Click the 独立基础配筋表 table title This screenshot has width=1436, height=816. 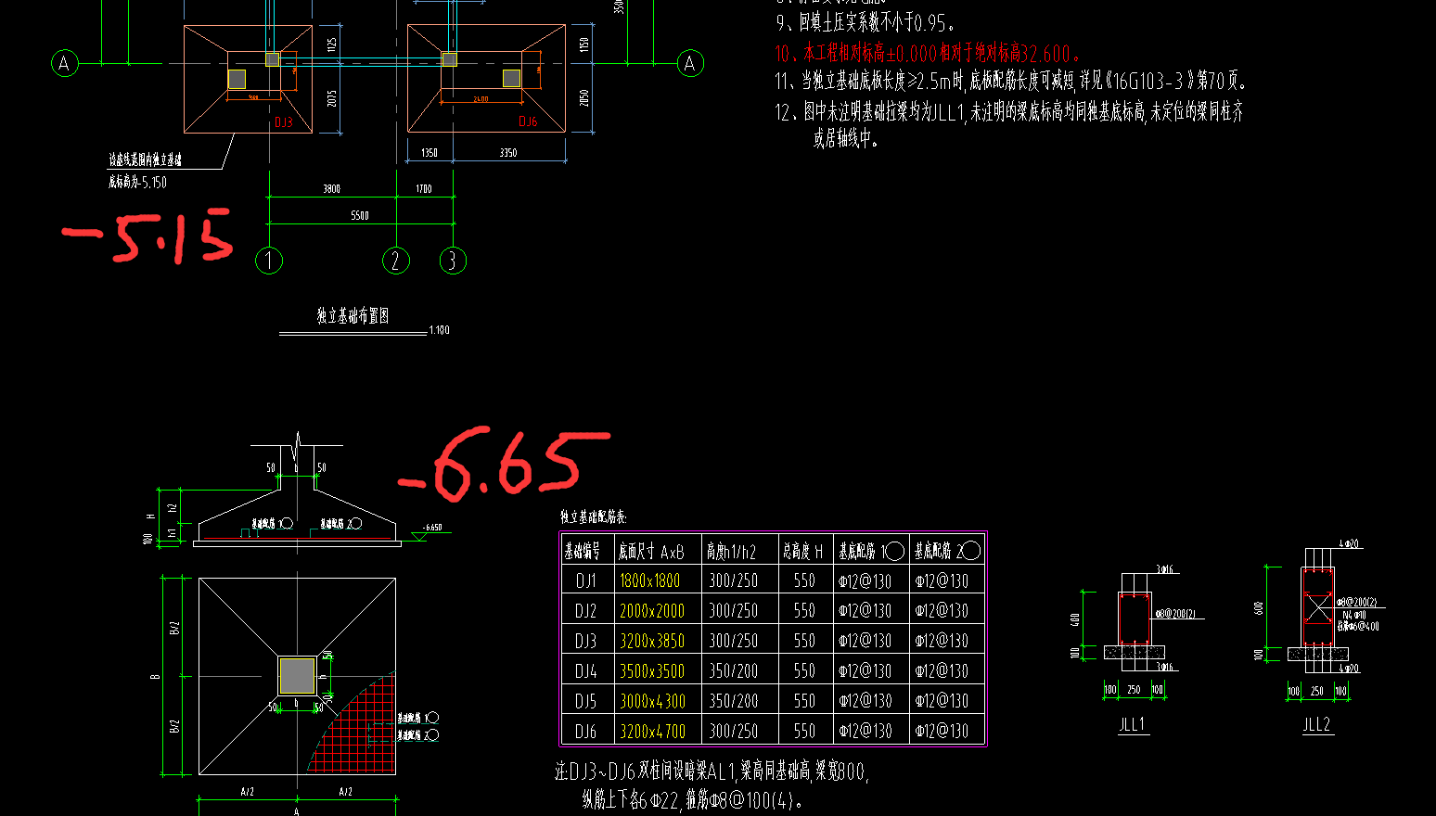tap(593, 517)
